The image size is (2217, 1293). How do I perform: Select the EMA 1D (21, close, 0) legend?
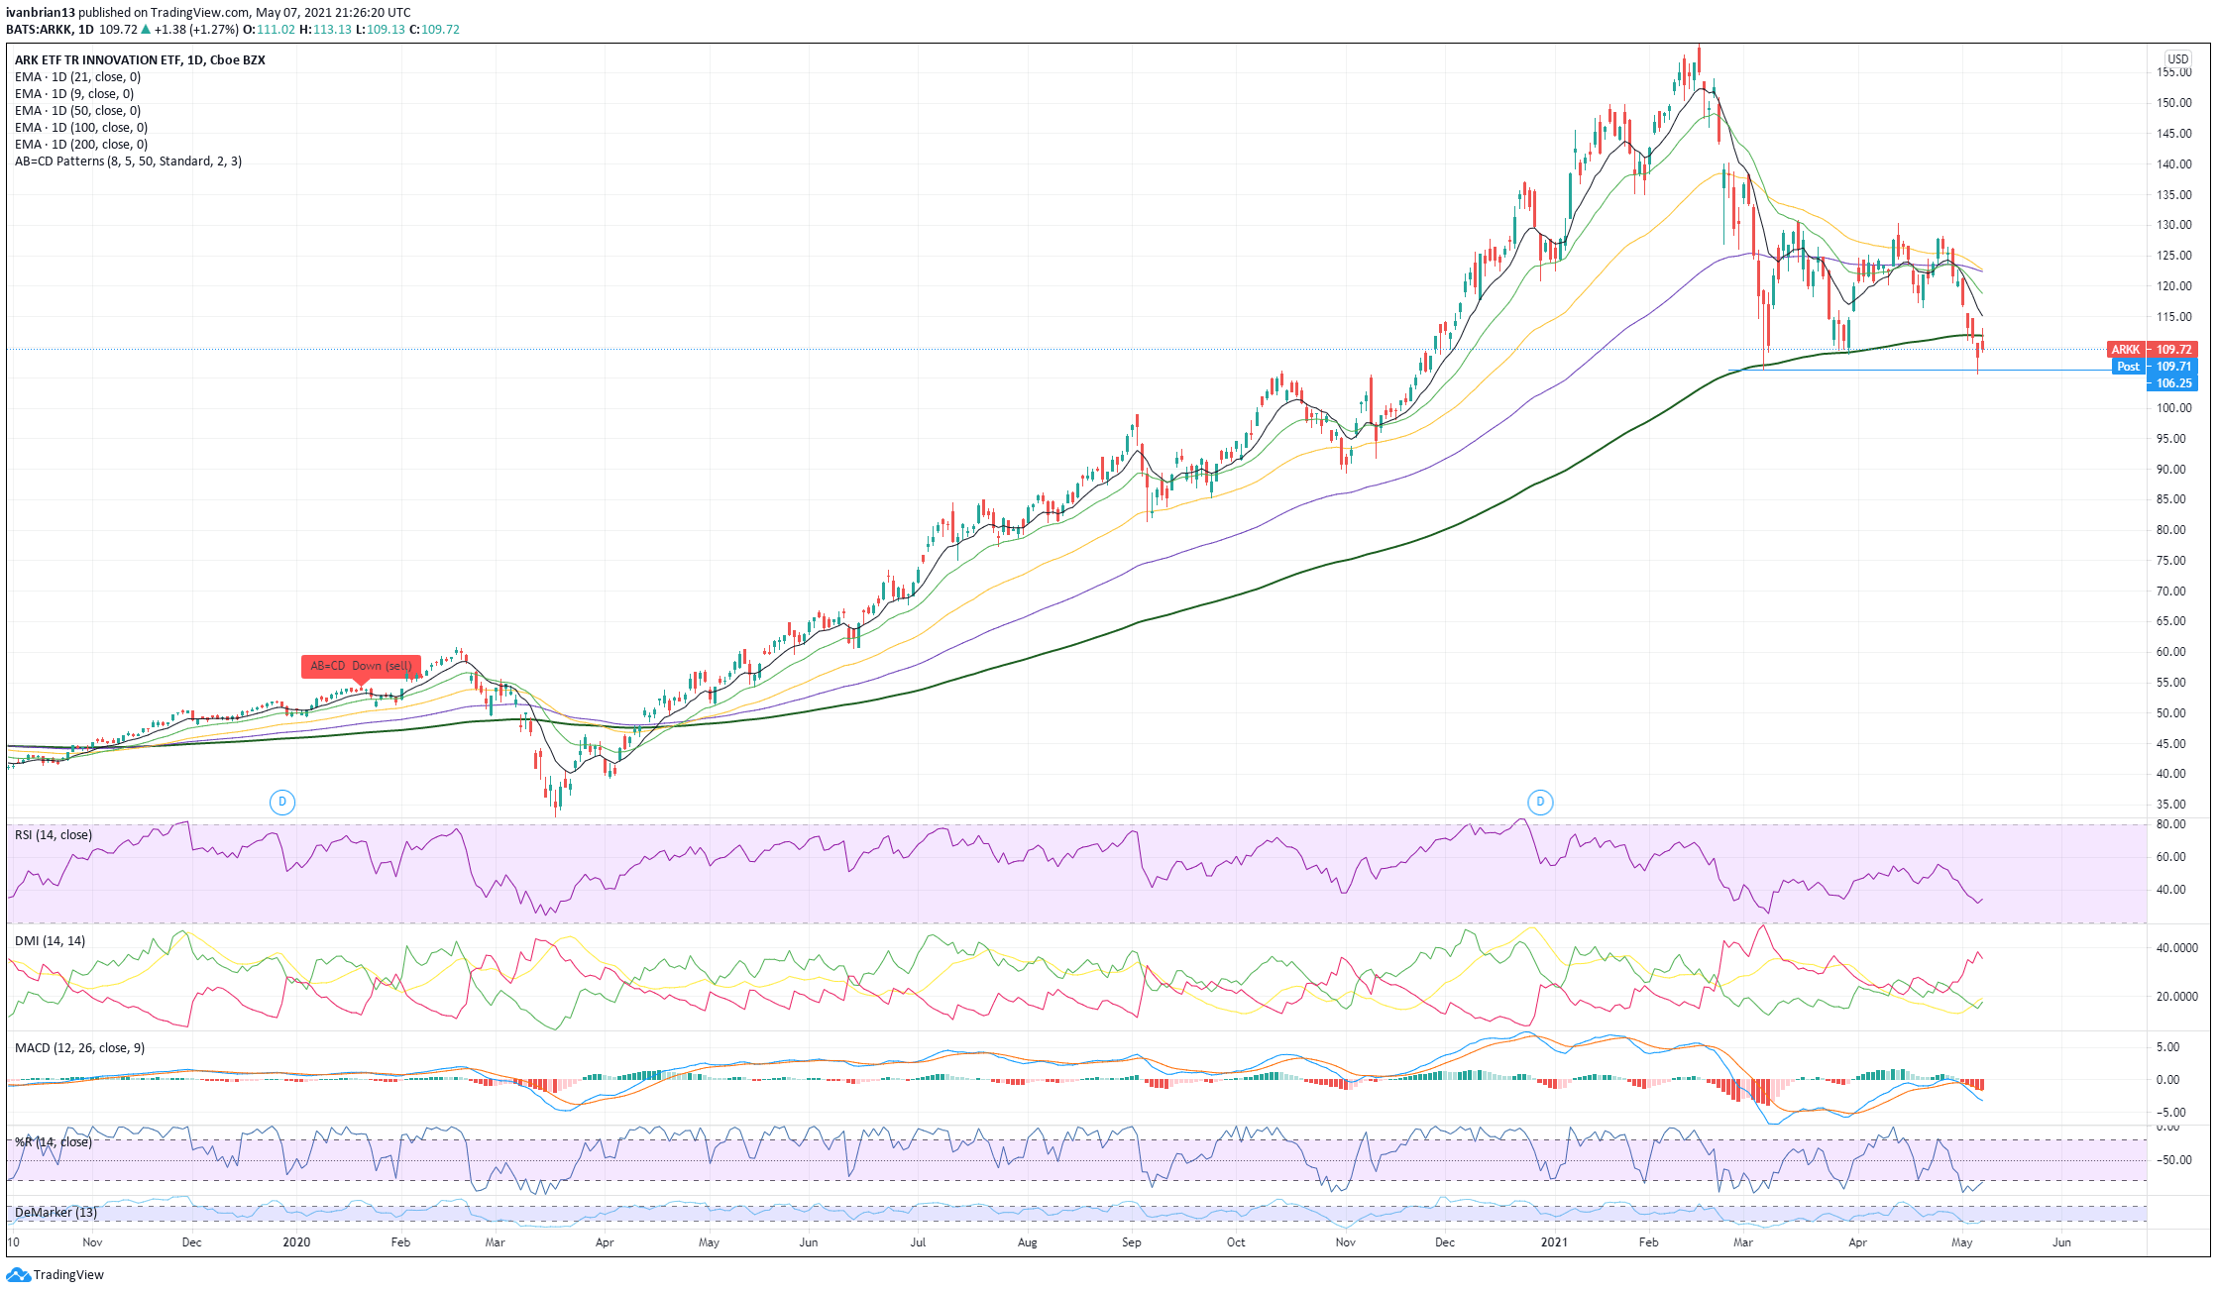(x=77, y=76)
